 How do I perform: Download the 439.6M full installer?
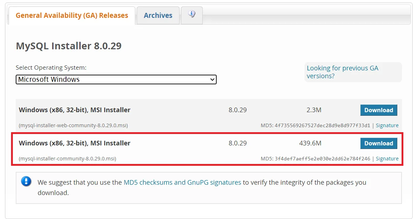click(379, 143)
